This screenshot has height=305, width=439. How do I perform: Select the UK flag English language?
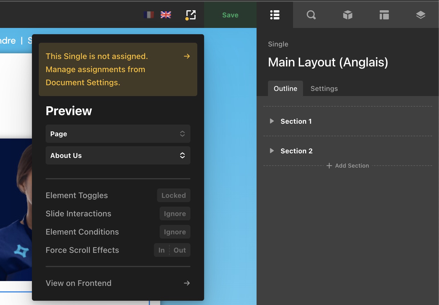166,15
